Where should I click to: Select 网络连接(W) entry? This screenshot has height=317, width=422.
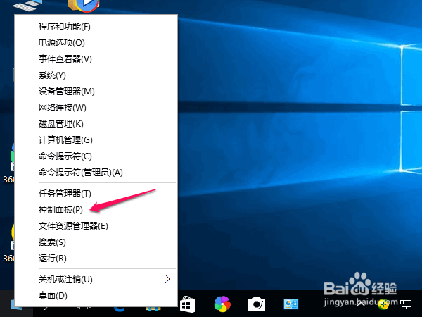point(96,108)
